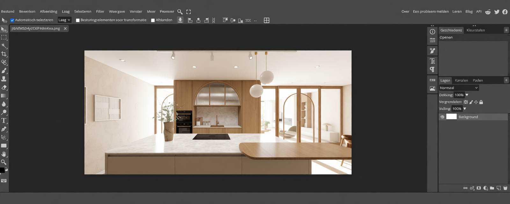The width and height of the screenshot is (510, 204).
Task: Select the Magic Wand tool
Action: pyautogui.click(x=4, y=46)
